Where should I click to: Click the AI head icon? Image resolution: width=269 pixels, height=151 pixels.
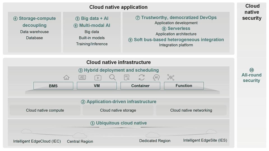(156, 77)
